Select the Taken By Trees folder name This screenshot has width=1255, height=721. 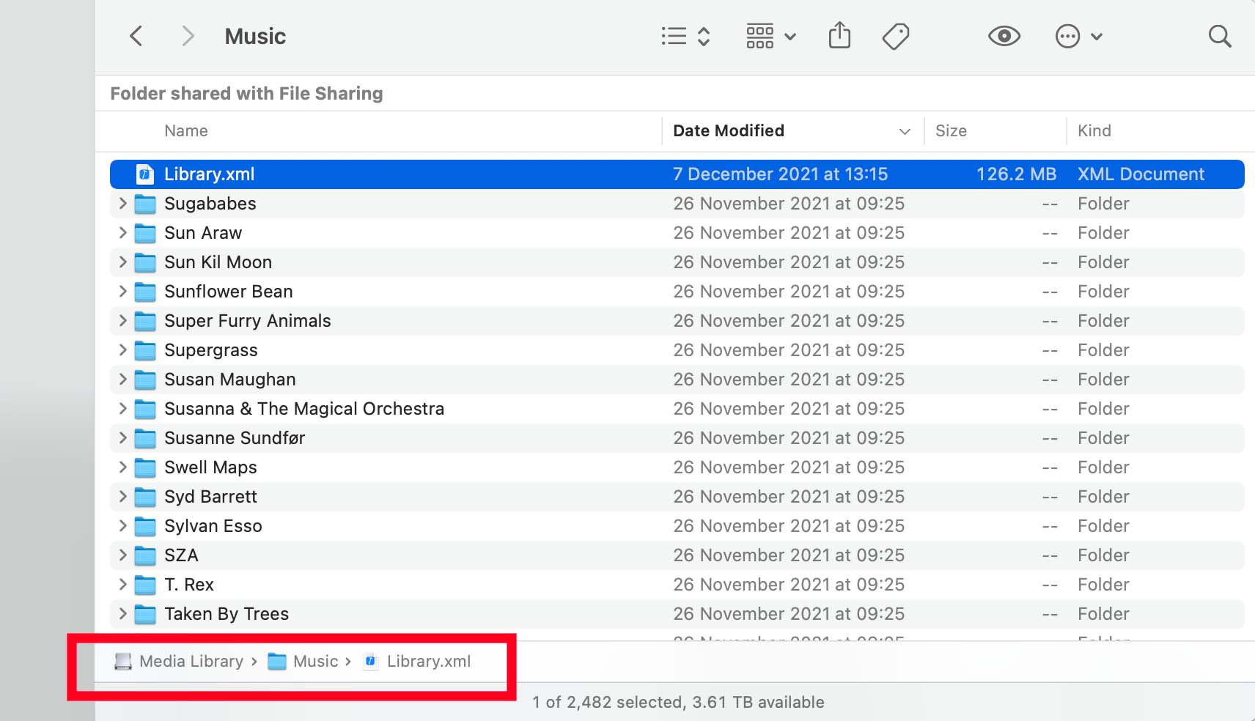click(x=227, y=614)
